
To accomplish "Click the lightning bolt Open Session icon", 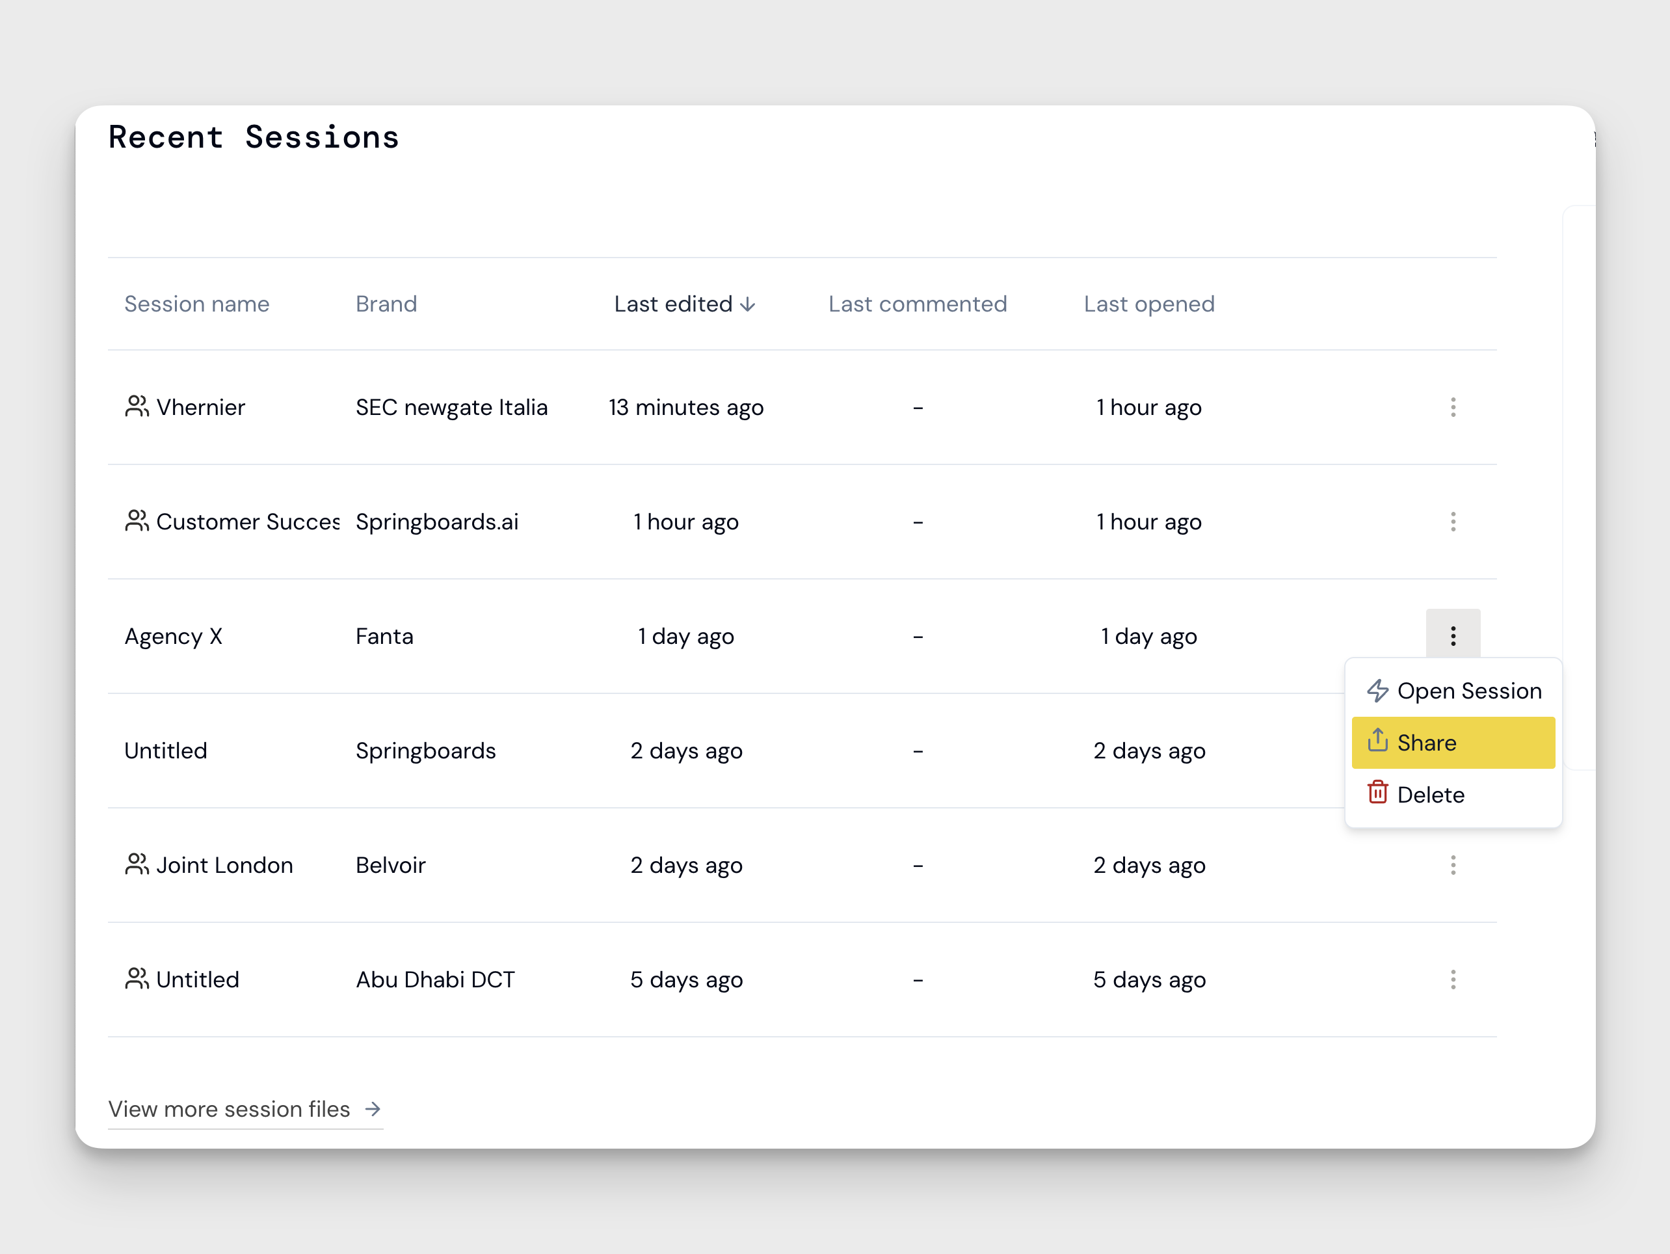I will click(x=1378, y=691).
